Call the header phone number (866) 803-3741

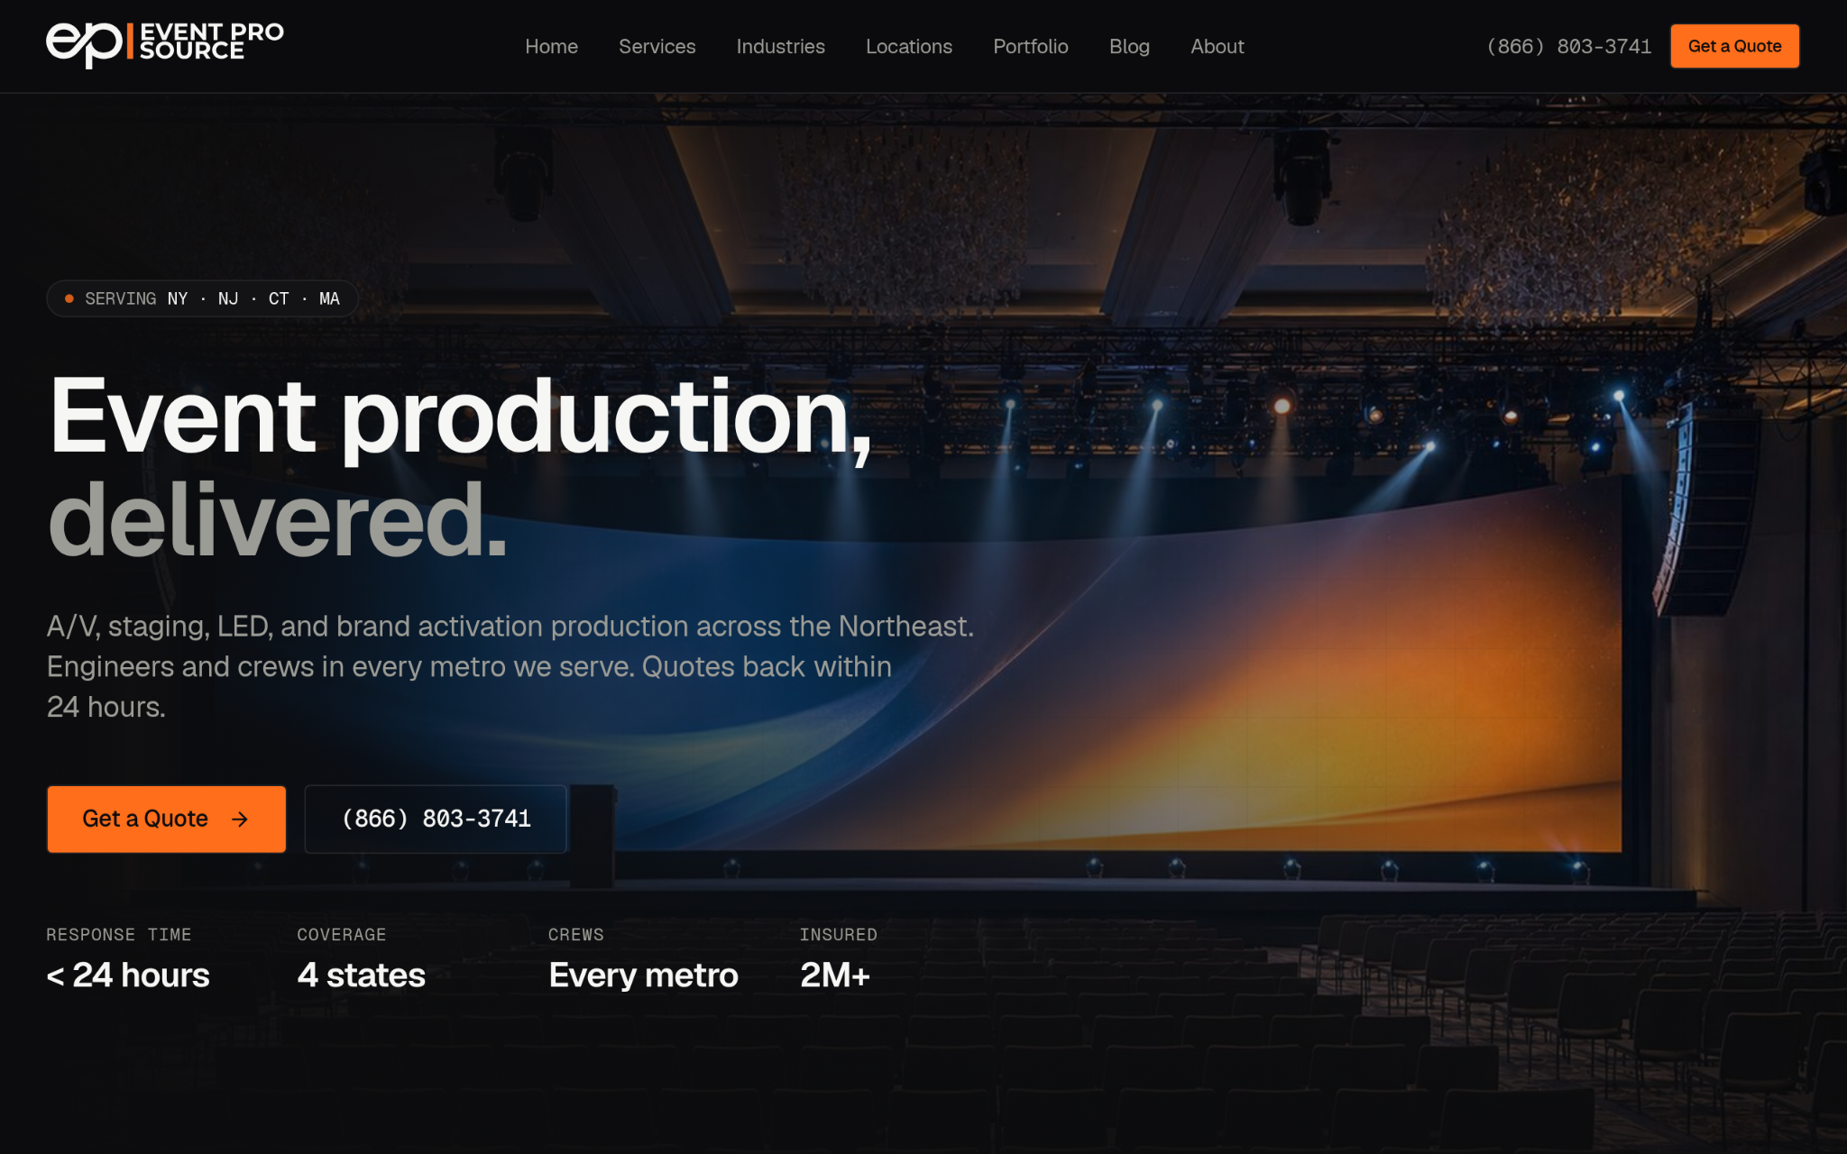pyautogui.click(x=1568, y=46)
